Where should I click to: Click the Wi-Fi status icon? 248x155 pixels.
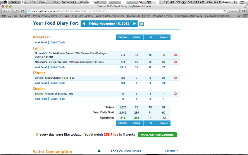166,2
